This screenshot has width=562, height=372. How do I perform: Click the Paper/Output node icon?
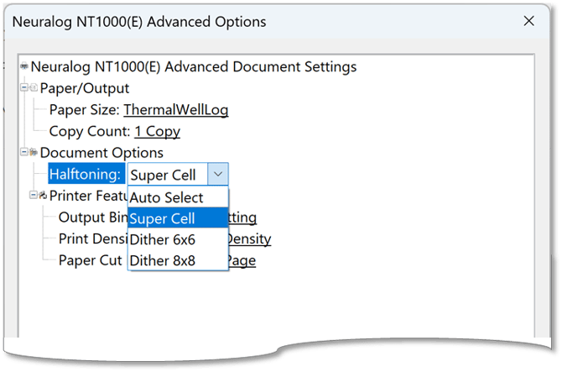coord(34,88)
